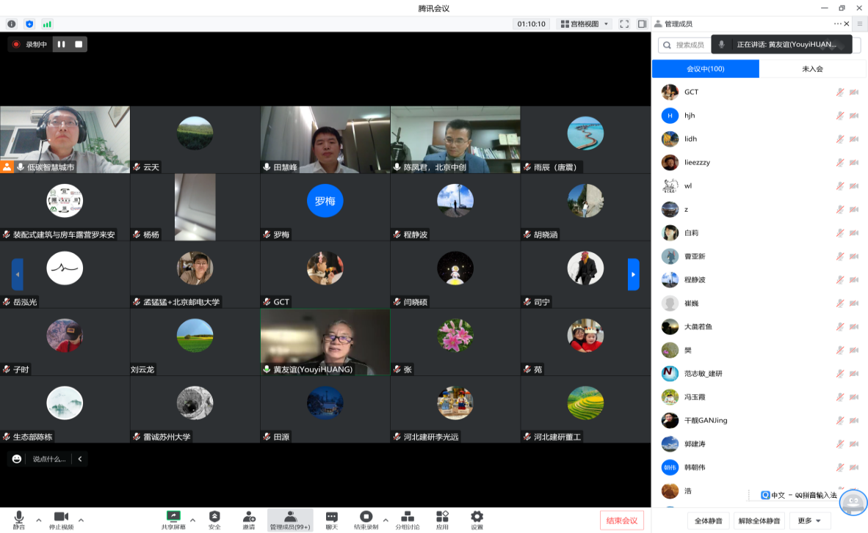Open the 安全 security options
868x533 pixels.
click(x=214, y=520)
